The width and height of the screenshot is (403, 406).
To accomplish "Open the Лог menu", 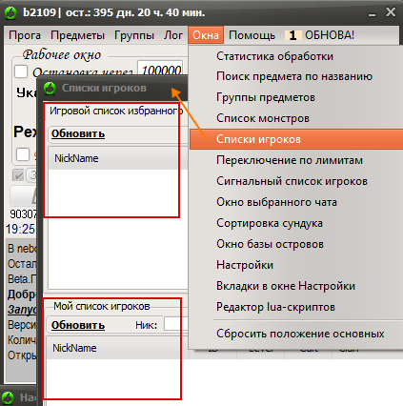I will (x=173, y=35).
